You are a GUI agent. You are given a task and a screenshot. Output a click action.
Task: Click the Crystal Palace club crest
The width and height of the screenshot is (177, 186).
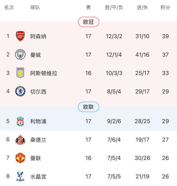point(20,176)
